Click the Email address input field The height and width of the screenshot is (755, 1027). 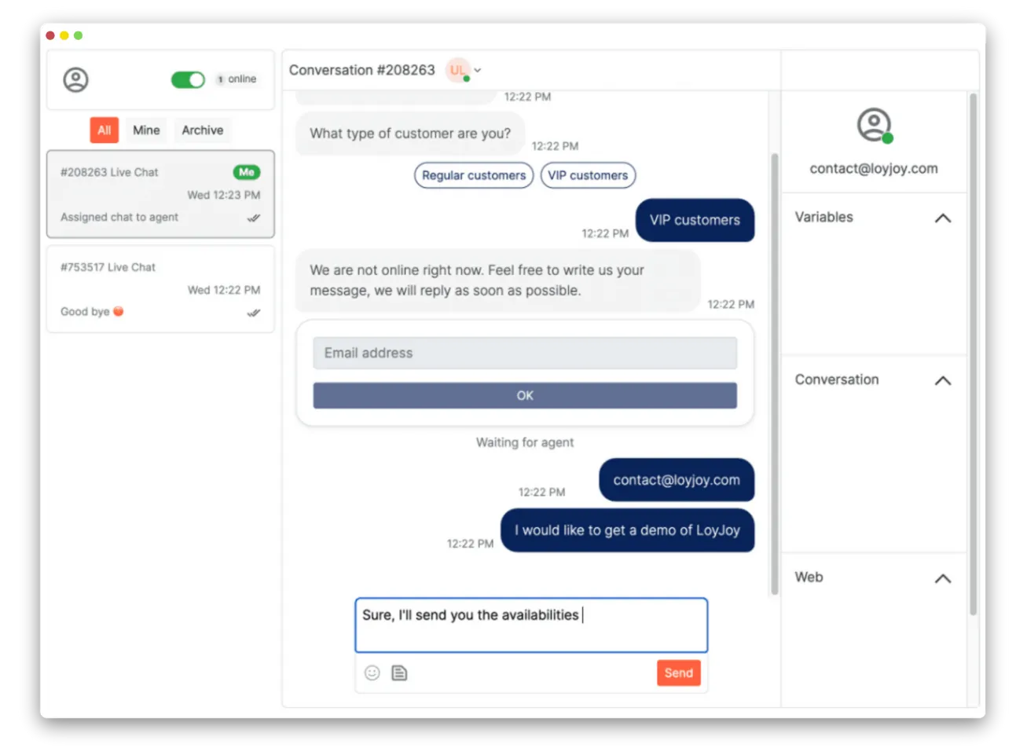pos(525,353)
